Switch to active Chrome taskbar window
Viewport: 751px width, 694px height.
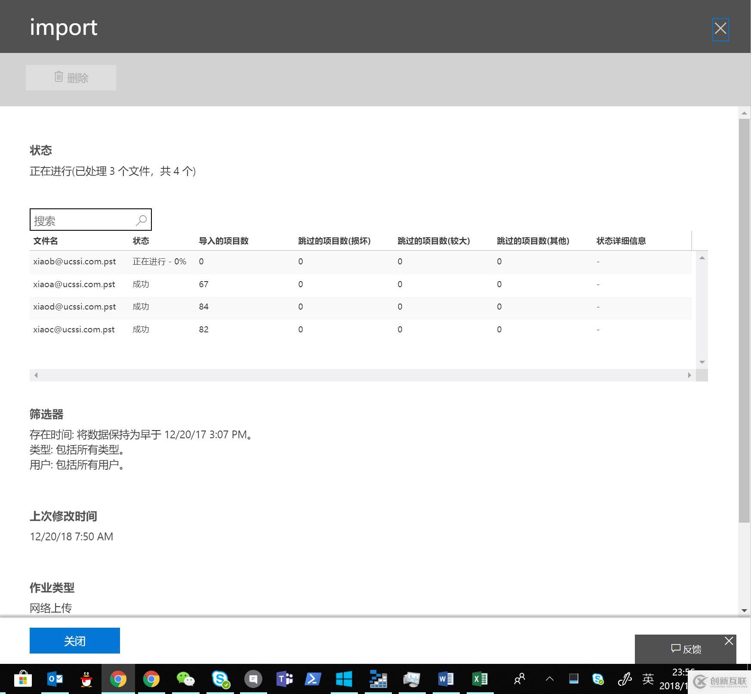[x=118, y=679]
